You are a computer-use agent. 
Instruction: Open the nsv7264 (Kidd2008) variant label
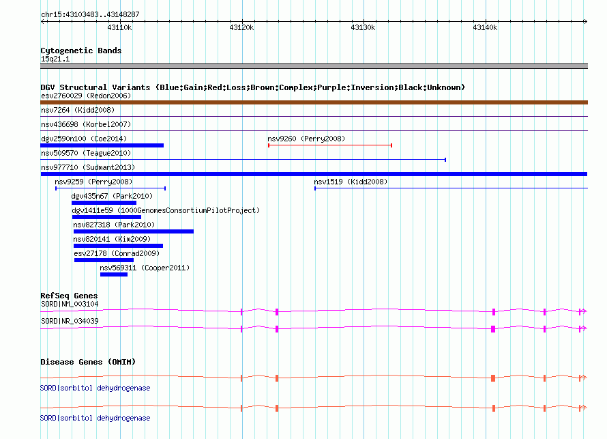point(78,110)
